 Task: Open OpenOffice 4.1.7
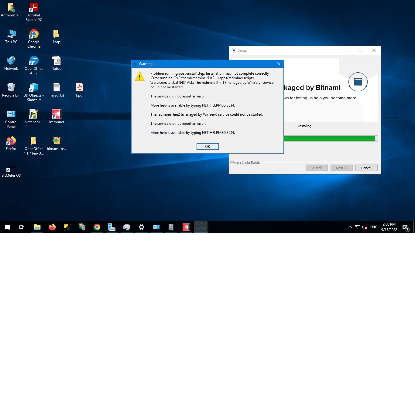click(33, 61)
